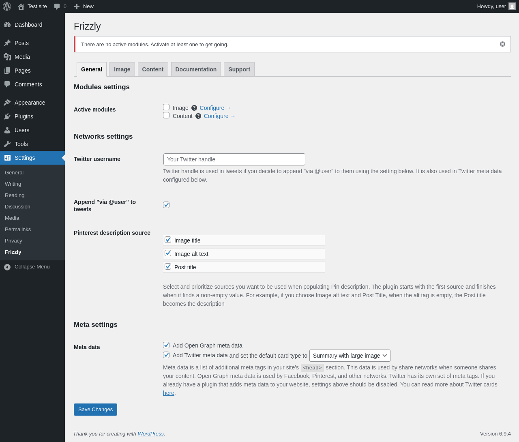Click the Plugins plug icon

[7, 116]
